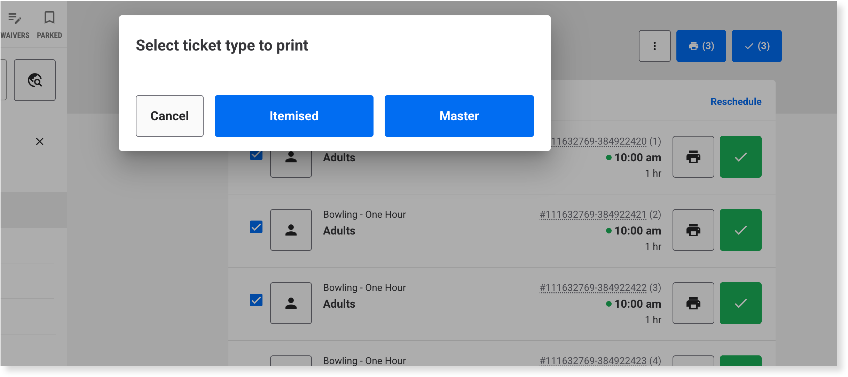Click the X close icon in sidebar
Viewport: 848px width, 377px height.
40,141
